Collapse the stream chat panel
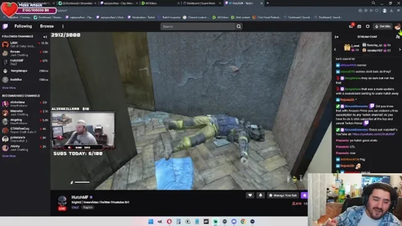 (337, 37)
